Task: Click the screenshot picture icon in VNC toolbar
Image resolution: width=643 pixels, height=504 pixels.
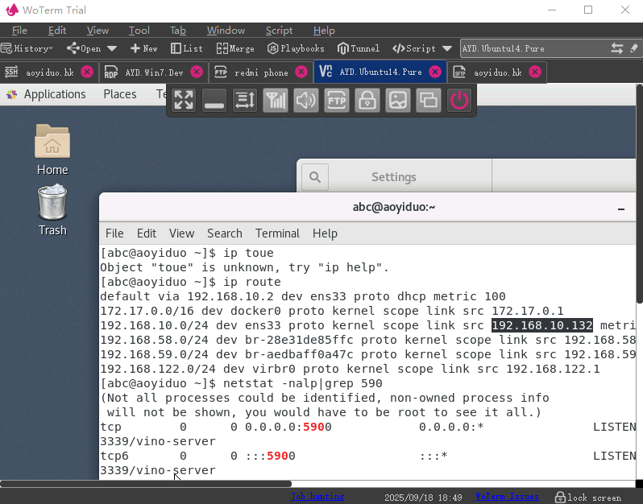Action: coord(398,100)
